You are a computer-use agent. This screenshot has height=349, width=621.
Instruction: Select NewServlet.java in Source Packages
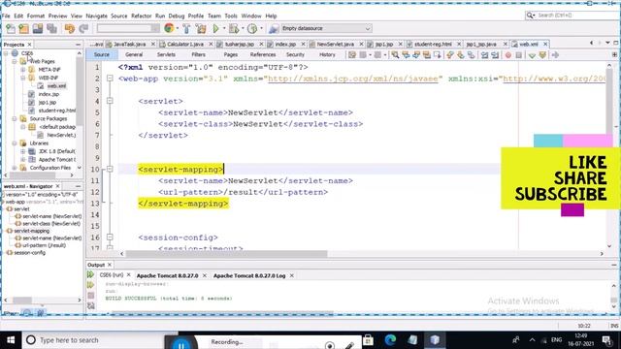click(61, 135)
